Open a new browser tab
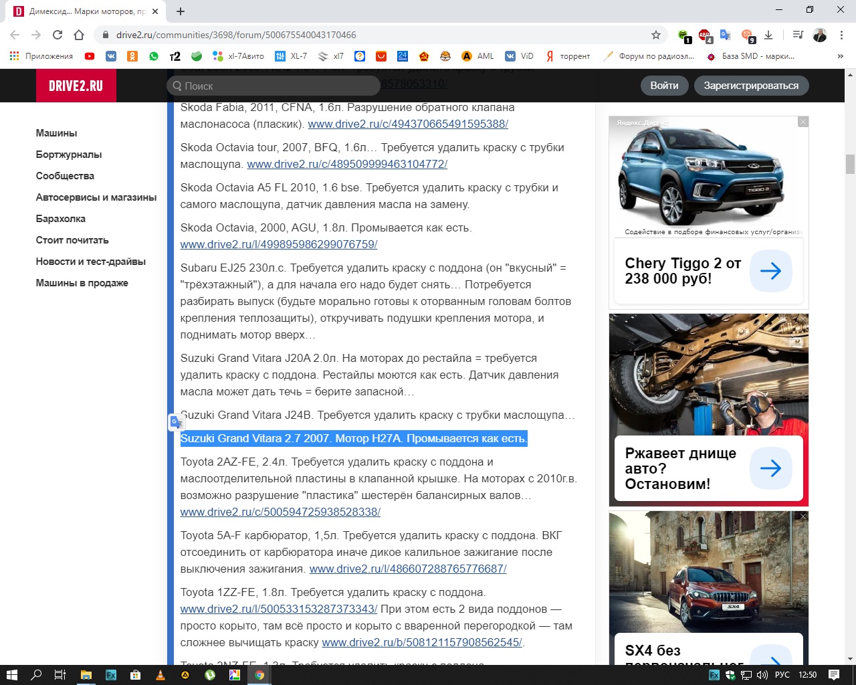The image size is (856, 685). tap(181, 11)
